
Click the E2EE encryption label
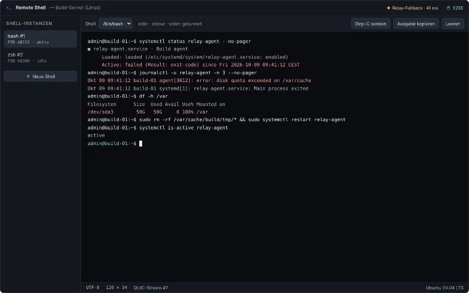(x=458, y=8)
